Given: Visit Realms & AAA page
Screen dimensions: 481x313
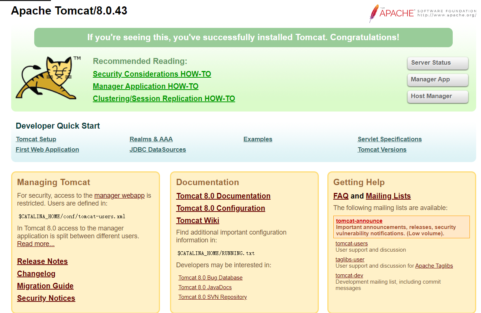Looking at the screenshot, I should click(x=151, y=139).
